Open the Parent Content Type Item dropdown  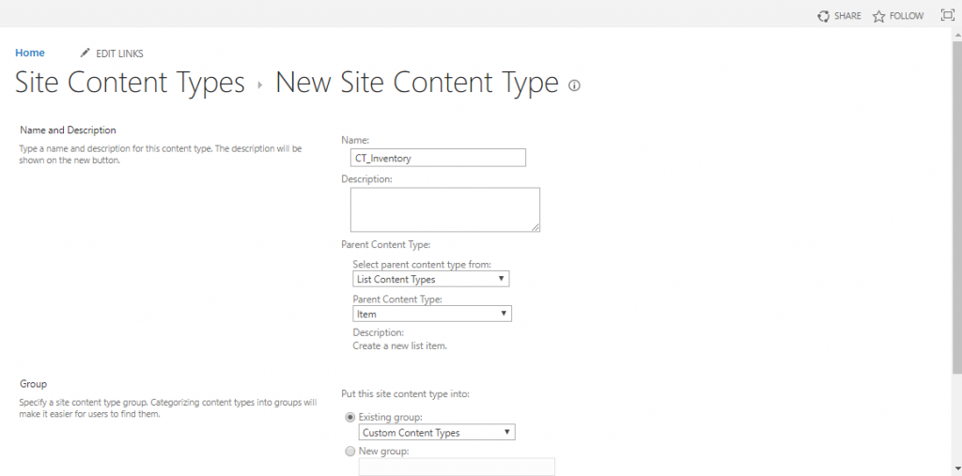pos(432,314)
